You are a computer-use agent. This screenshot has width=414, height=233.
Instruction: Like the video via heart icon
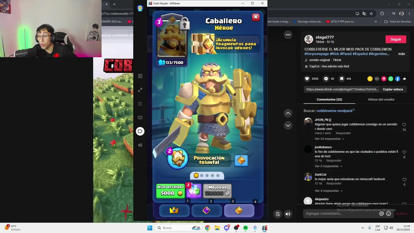click(x=307, y=79)
